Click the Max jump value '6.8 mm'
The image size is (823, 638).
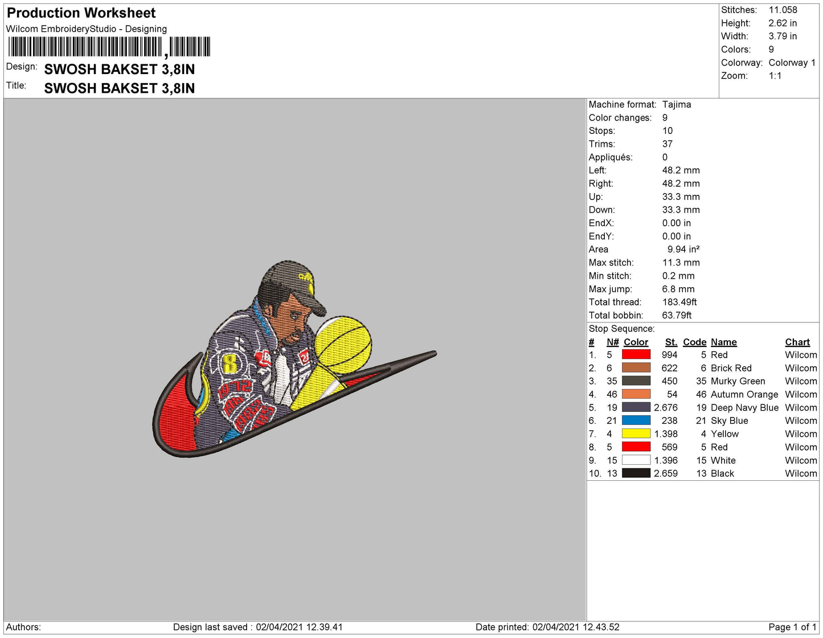(x=678, y=289)
